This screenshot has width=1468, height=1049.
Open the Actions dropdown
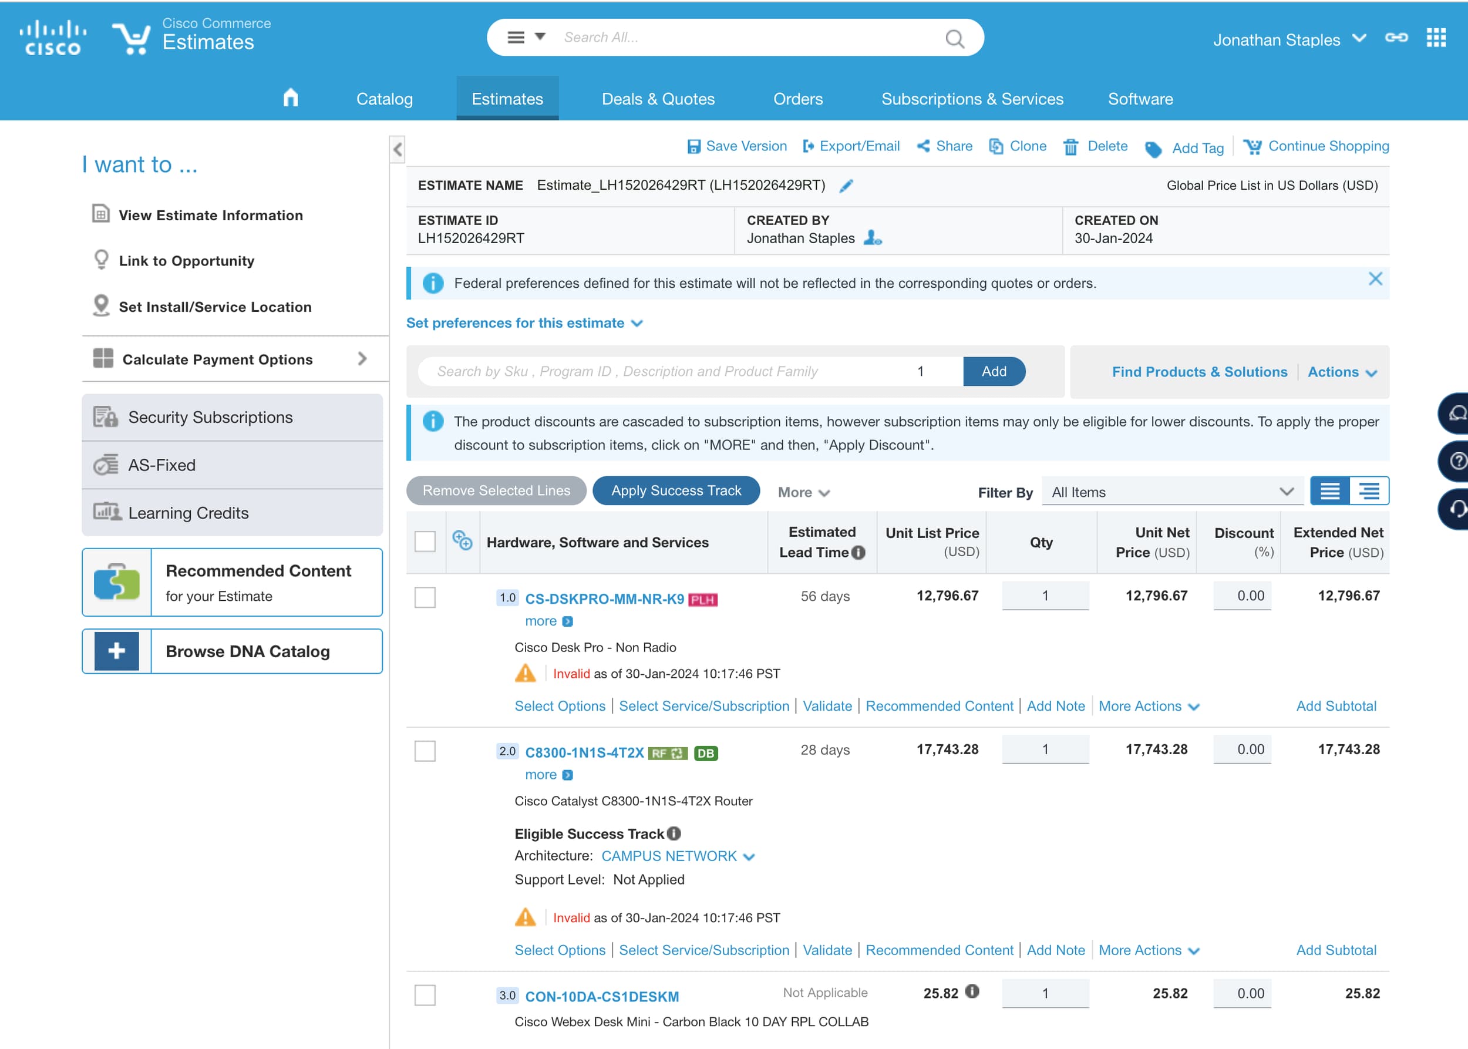click(1342, 372)
